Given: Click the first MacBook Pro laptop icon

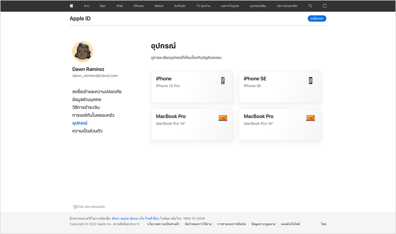Looking at the screenshot, I should click(x=223, y=118).
